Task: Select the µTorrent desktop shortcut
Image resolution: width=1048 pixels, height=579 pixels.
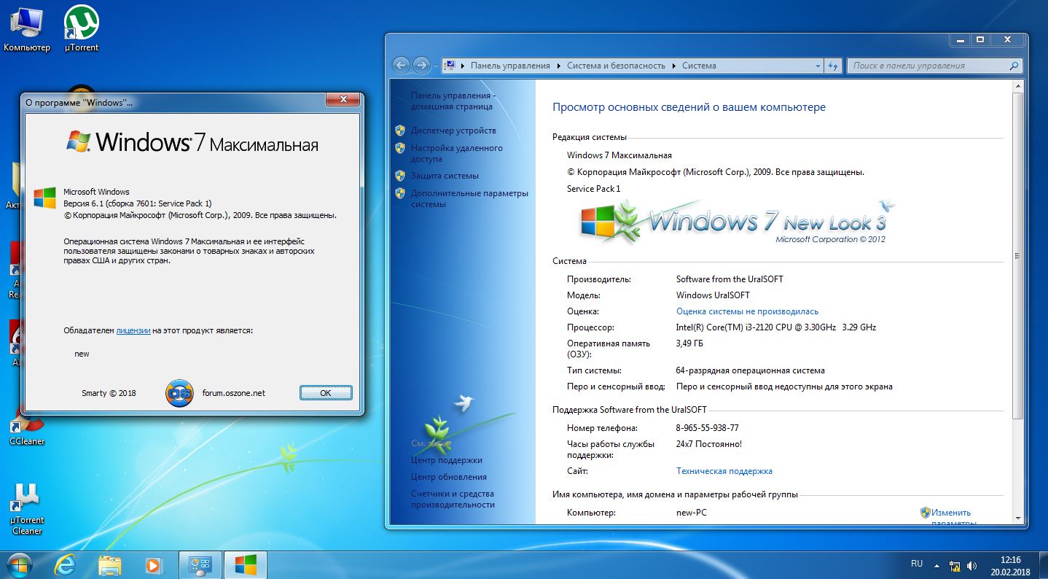Action: 82,29
